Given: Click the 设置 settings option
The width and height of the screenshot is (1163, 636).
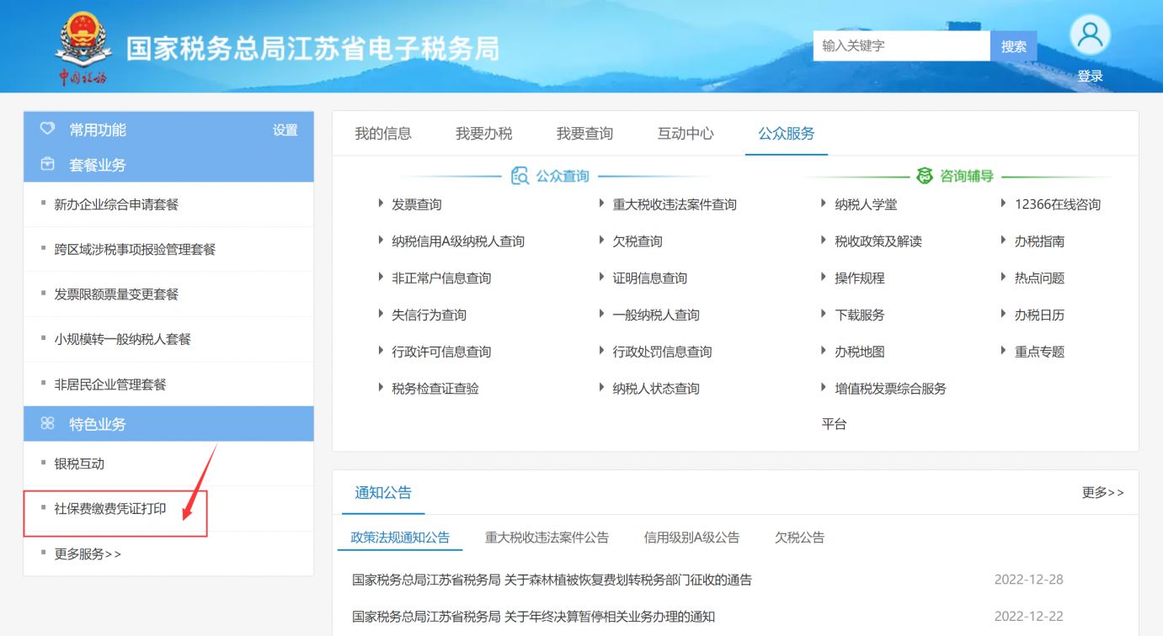Looking at the screenshot, I should pyautogui.click(x=286, y=130).
